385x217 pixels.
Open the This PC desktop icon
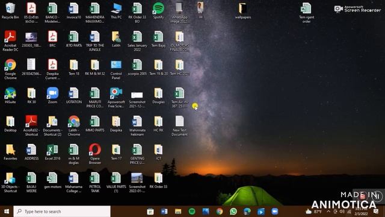[x=116, y=11]
